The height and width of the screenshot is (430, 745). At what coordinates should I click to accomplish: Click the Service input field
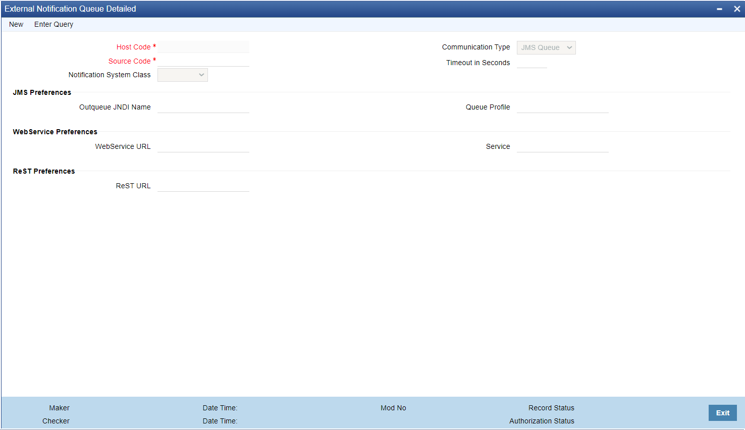coord(563,146)
